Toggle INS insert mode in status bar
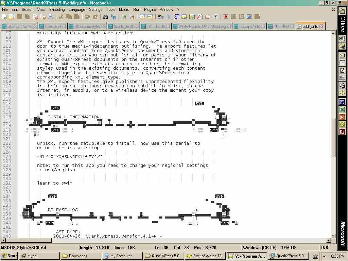Screen dimensions: 348x261 pyautogui.click(x=324, y=248)
